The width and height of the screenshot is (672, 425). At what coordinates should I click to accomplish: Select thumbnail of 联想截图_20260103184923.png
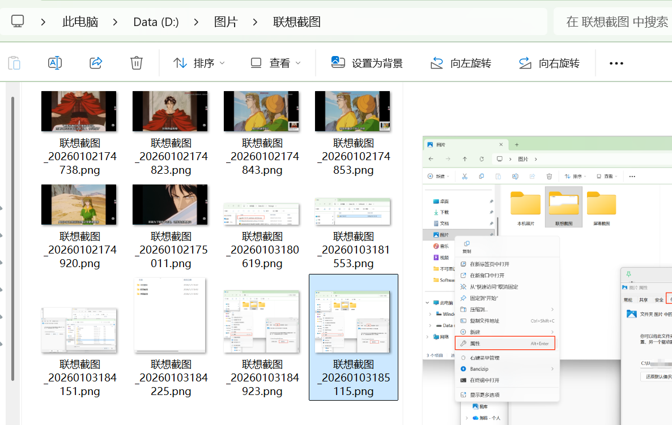[x=261, y=322]
